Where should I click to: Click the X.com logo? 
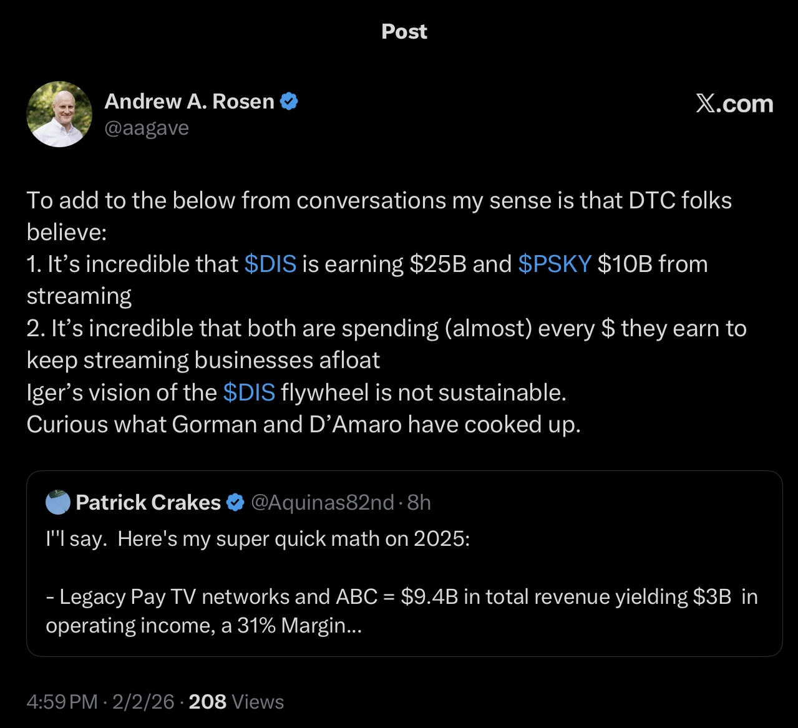734,104
